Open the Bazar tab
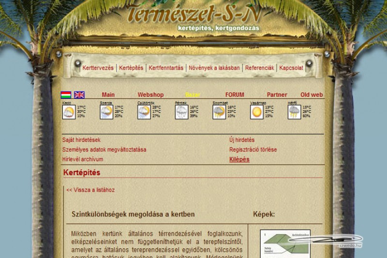This screenshot has height=258, width=387. coord(193,95)
